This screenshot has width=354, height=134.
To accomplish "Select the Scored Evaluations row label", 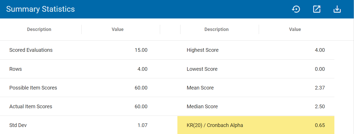I will pos(31,50).
